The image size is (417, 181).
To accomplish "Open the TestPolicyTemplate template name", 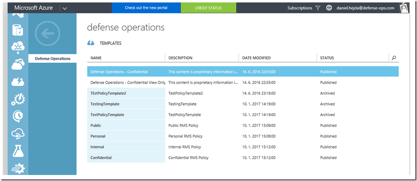I will coord(107,115).
